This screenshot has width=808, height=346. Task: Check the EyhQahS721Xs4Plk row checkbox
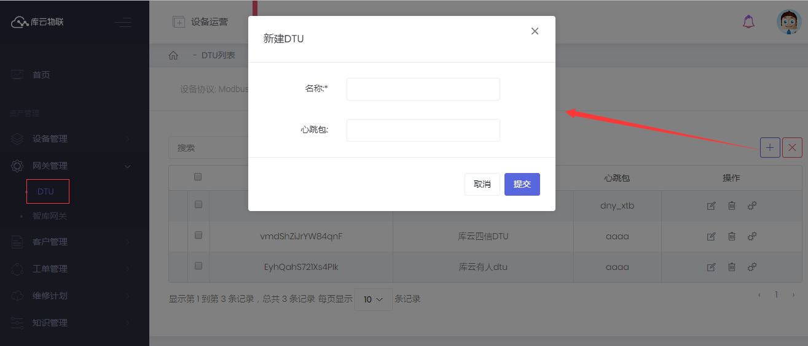click(x=198, y=266)
